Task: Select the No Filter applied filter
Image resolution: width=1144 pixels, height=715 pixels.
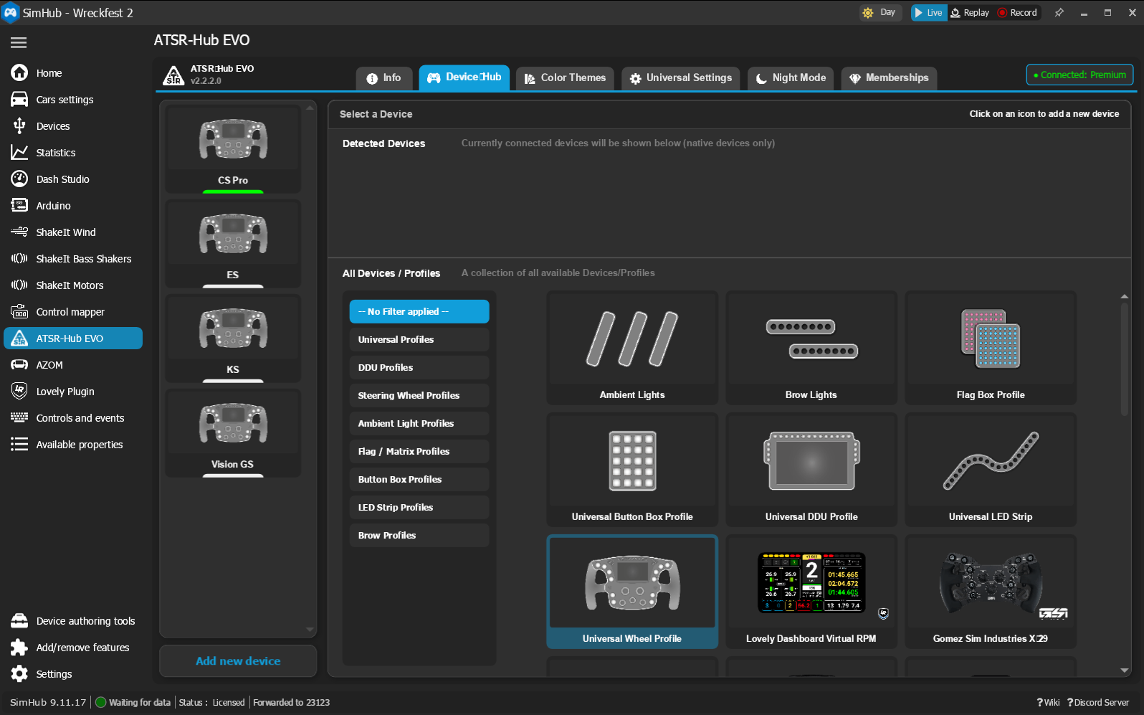Action: (x=419, y=312)
